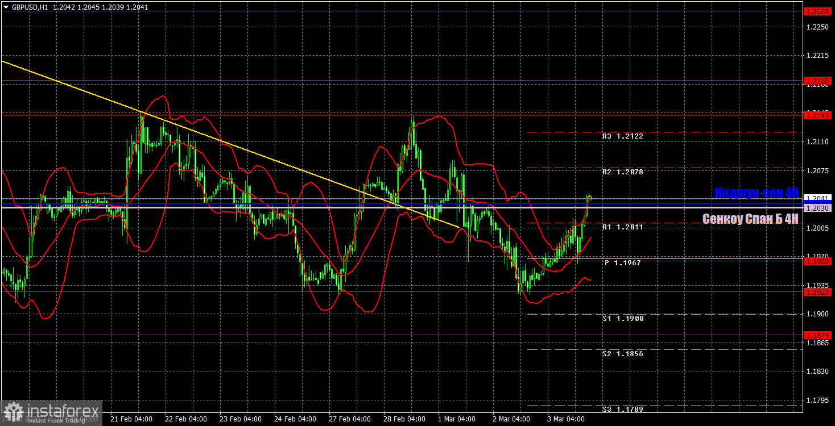Click the 1.1900 price axis value
This screenshot has height=426, width=835.
coord(817,314)
